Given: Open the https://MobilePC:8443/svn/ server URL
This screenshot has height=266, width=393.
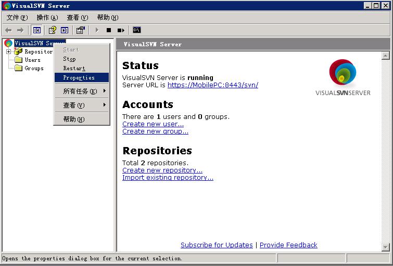Looking at the screenshot, I should (x=213, y=85).
